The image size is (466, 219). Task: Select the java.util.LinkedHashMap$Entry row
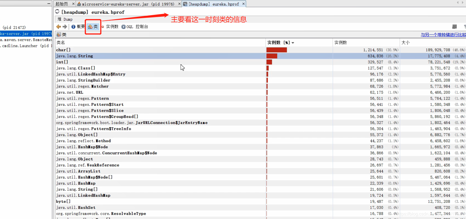pyautogui.click(x=261, y=74)
